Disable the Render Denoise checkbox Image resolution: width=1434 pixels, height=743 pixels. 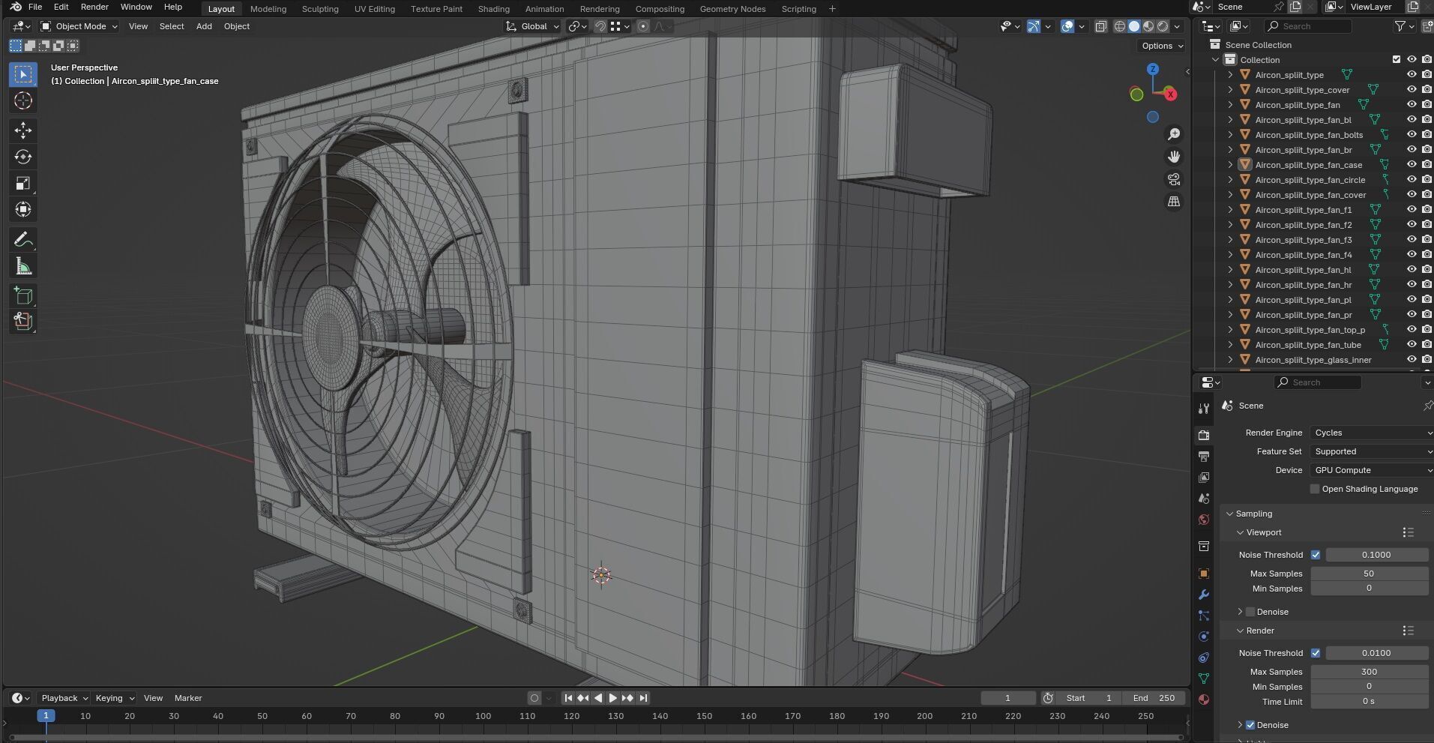(x=1250, y=725)
